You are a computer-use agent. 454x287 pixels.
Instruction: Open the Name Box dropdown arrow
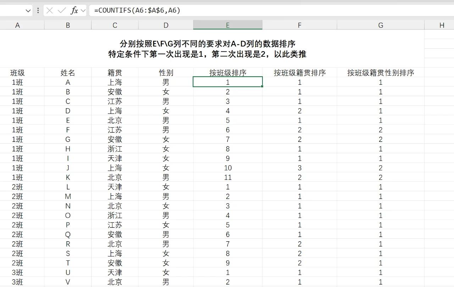(x=28, y=11)
